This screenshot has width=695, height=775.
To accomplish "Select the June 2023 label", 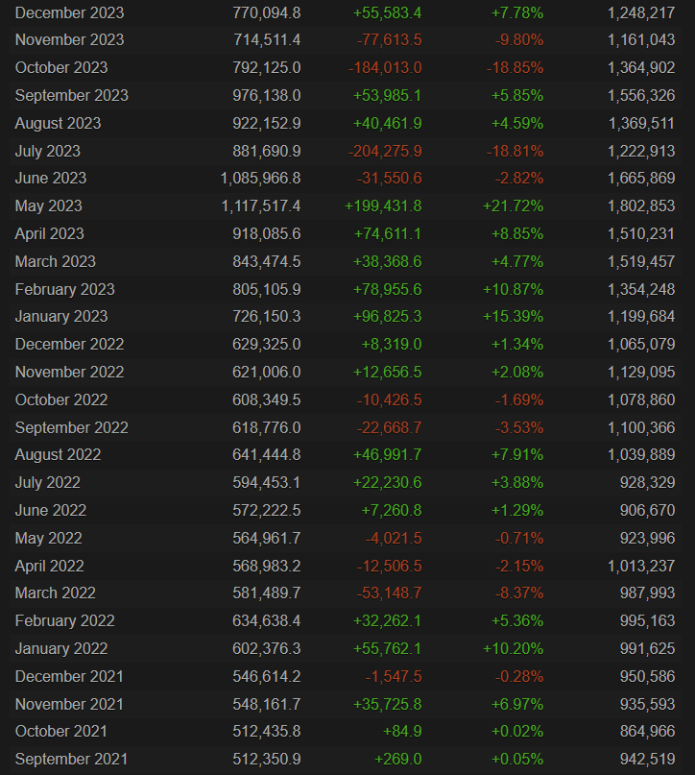I will coord(51,178).
